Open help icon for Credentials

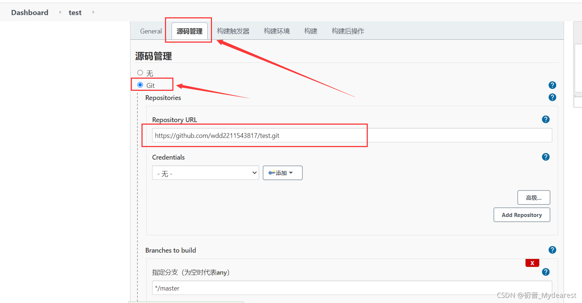tap(546, 157)
